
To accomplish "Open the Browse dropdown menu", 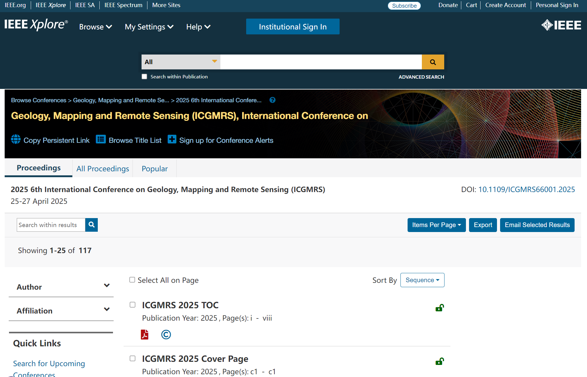I will pyautogui.click(x=96, y=27).
